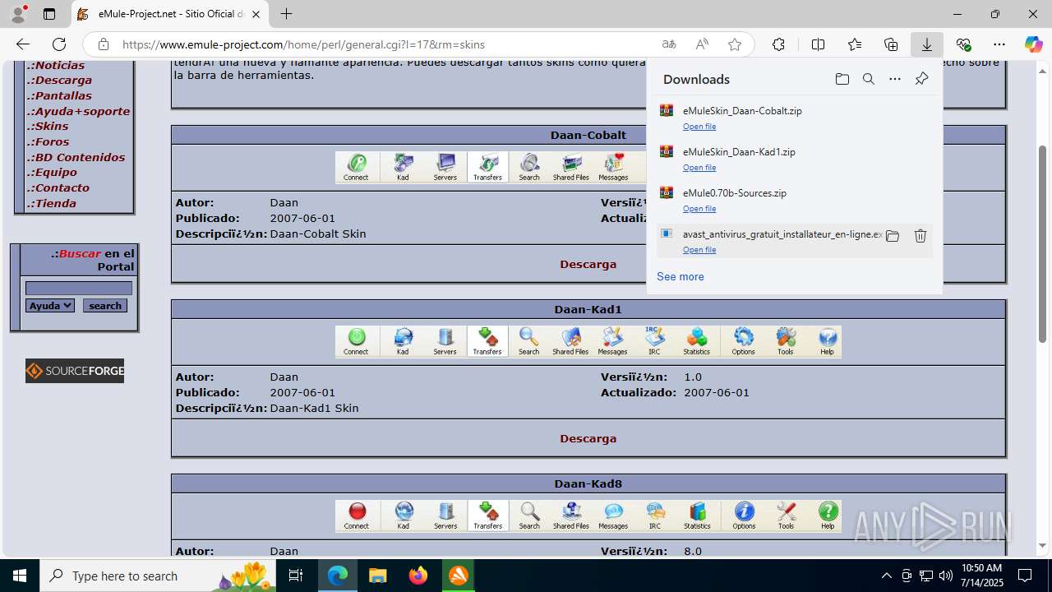The width and height of the screenshot is (1052, 592).
Task: Add page to favorites star
Action: tap(735, 44)
